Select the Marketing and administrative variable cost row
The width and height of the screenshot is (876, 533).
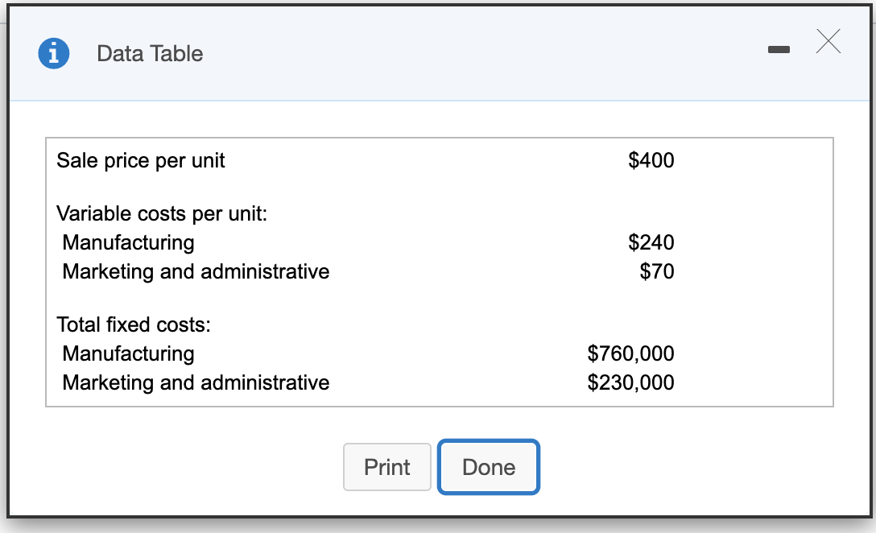click(196, 272)
